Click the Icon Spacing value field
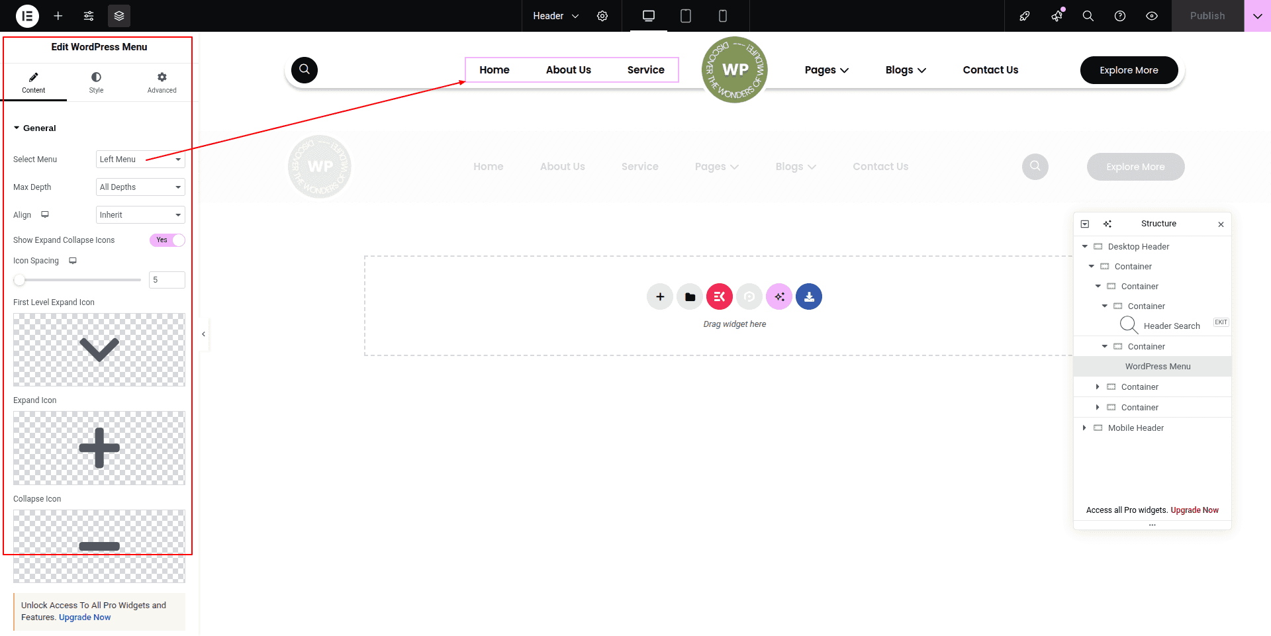1271x636 pixels. coord(167,280)
